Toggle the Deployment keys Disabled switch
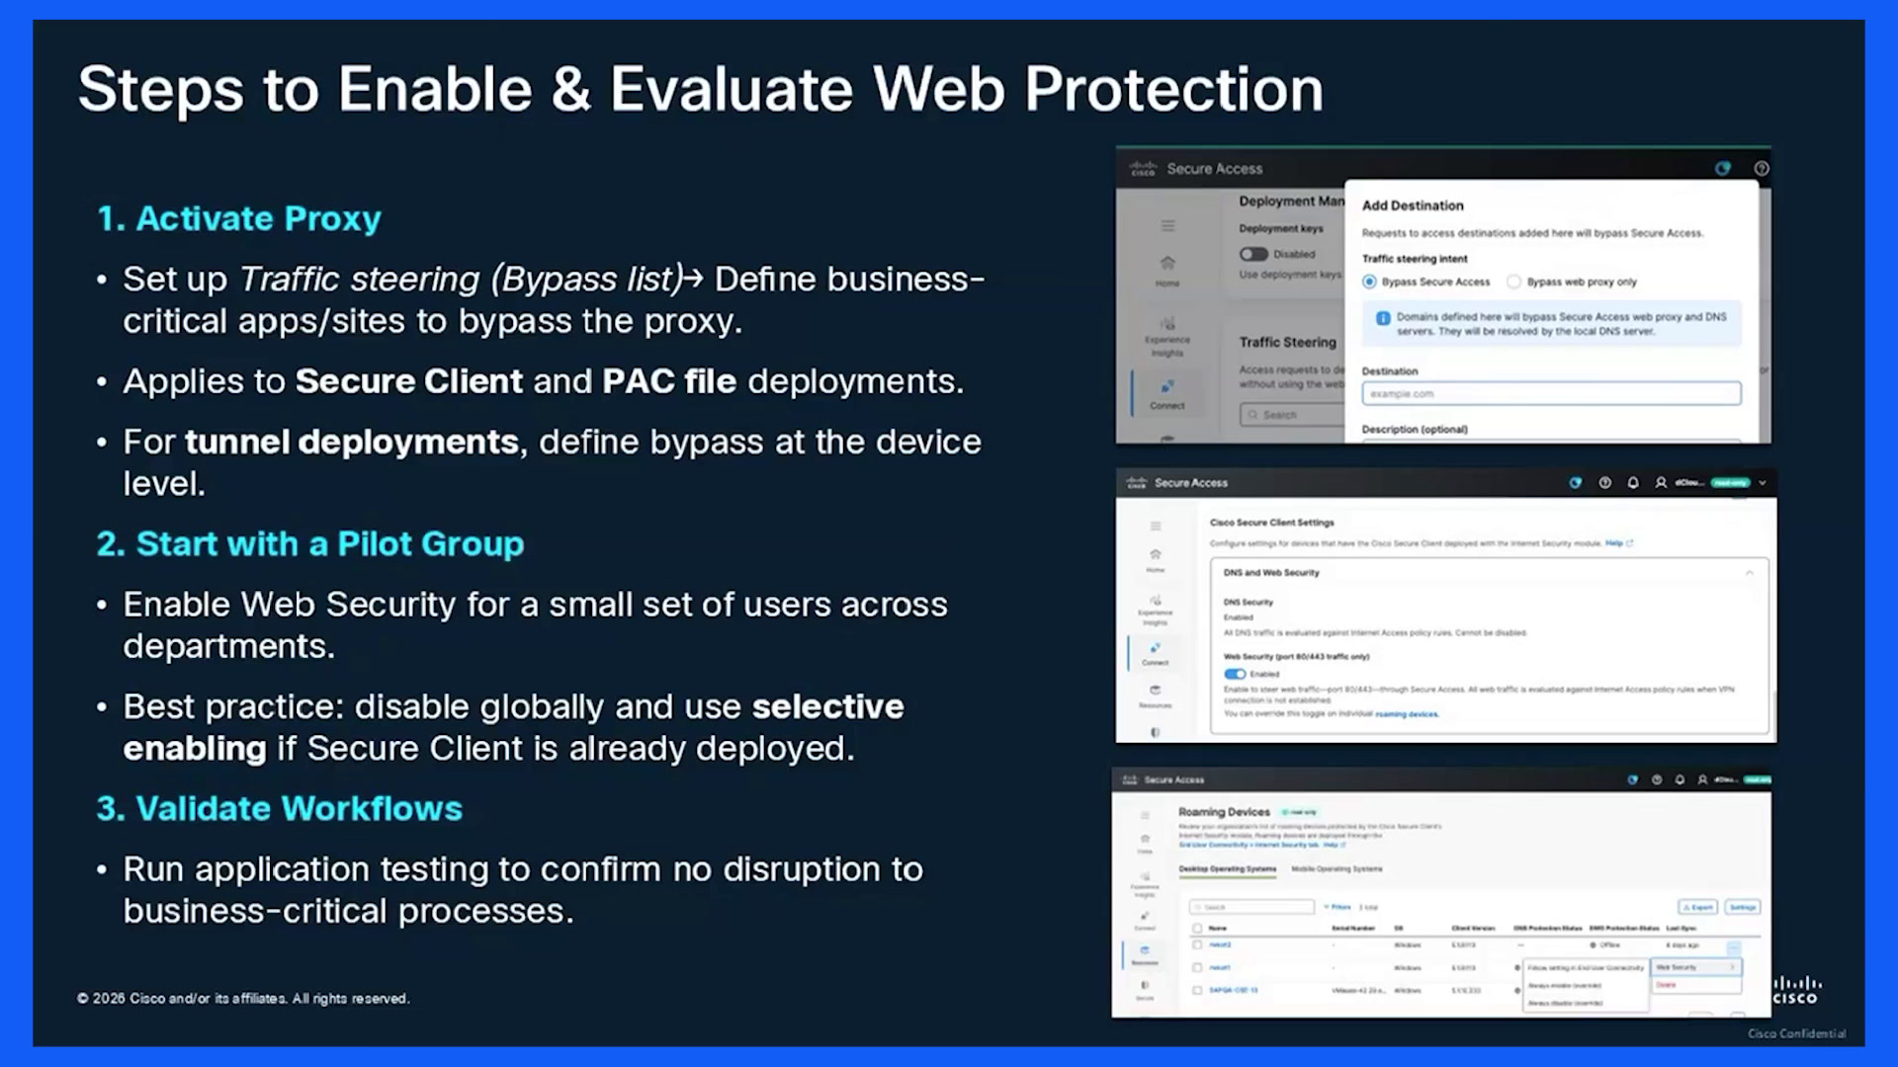 coord(1253,254)
